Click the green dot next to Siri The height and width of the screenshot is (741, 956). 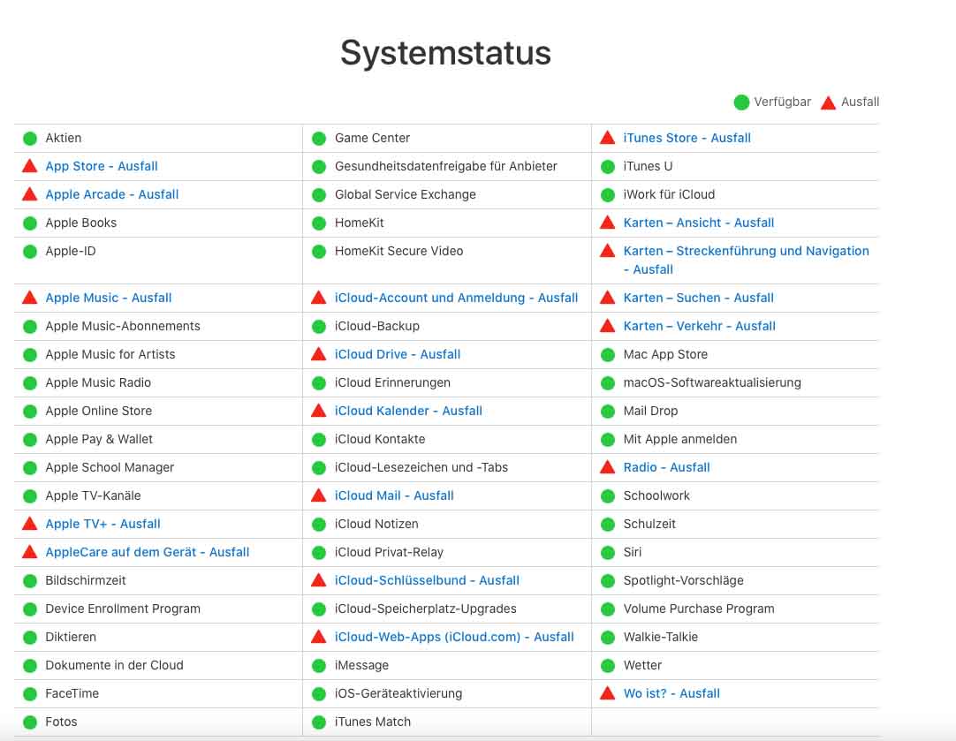pos(608,553)
